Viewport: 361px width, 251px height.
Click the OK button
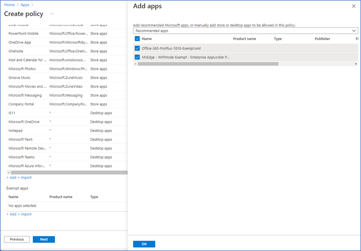coord(144,244)
